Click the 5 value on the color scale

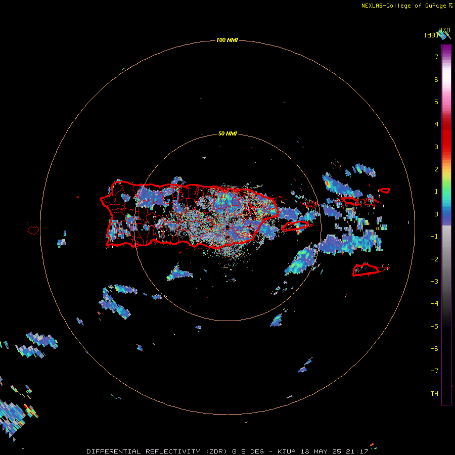(x=436, y=102)
